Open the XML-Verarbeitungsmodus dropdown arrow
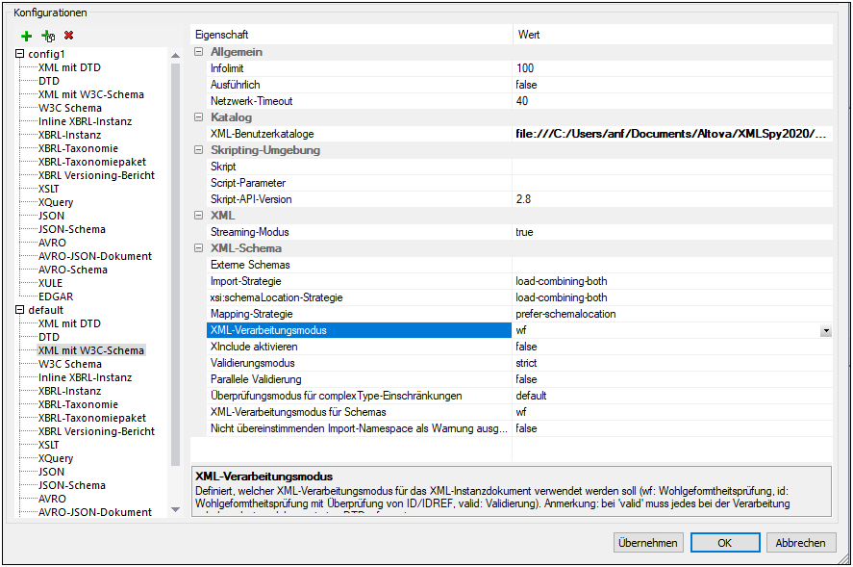This screenshot has width=853, height=567. tap(825, 330)
